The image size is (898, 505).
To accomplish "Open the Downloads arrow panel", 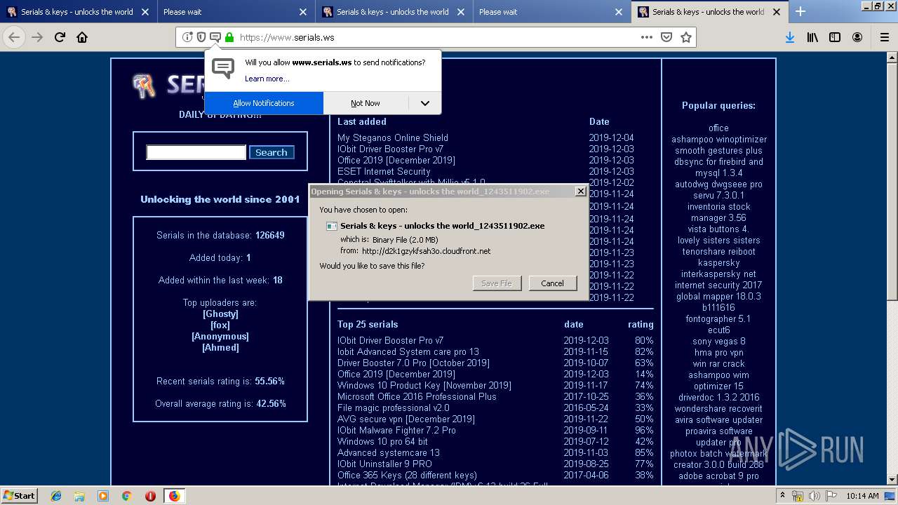I will [790, 37].
